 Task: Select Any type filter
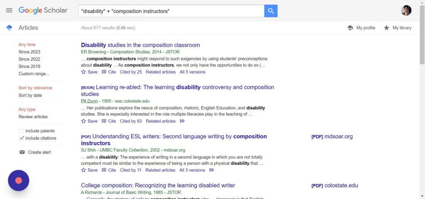coord(27,109)
